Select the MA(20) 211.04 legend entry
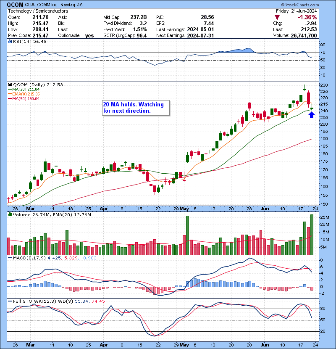 click(x=24, y=90)
